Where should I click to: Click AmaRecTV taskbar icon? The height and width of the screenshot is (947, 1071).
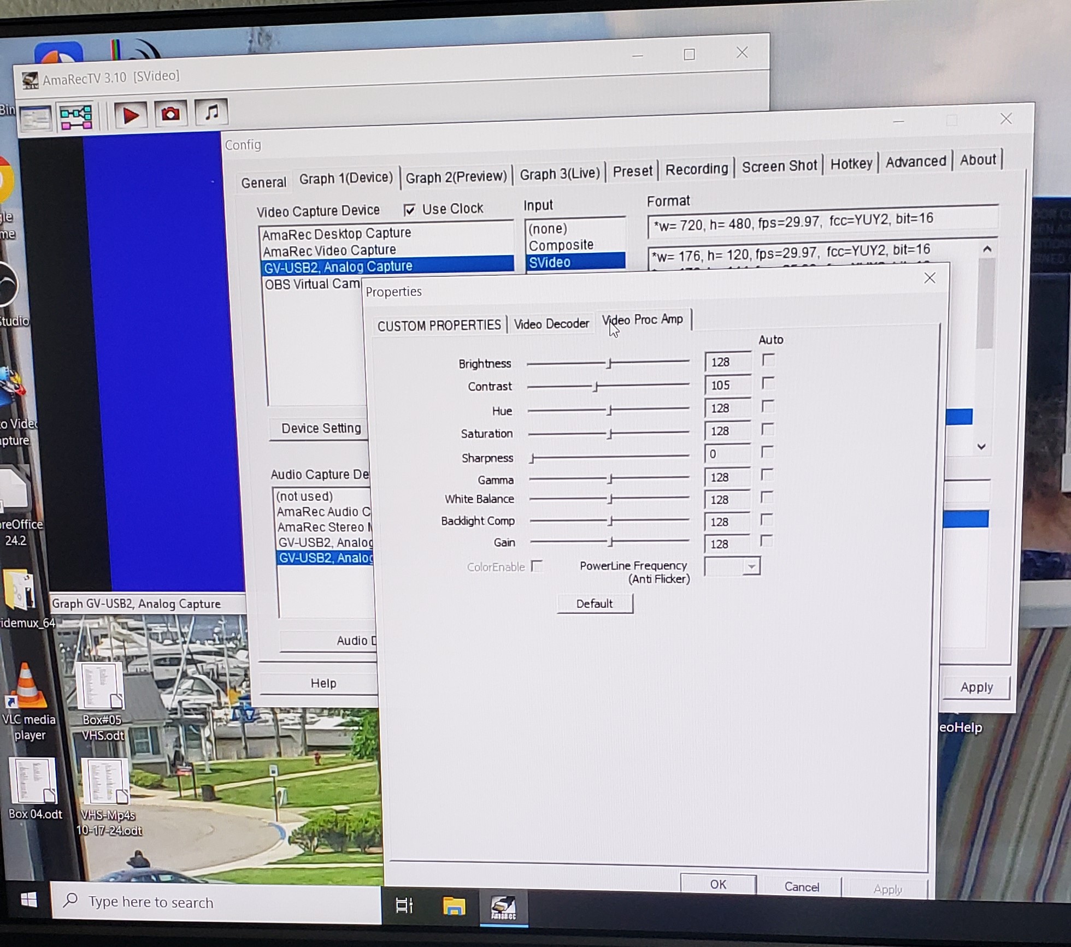(x=503, y=908)
